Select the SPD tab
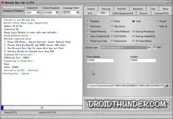 [103, 13]
